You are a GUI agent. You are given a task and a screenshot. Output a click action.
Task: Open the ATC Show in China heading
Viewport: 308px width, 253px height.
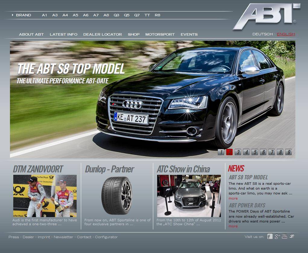point(183,169)
